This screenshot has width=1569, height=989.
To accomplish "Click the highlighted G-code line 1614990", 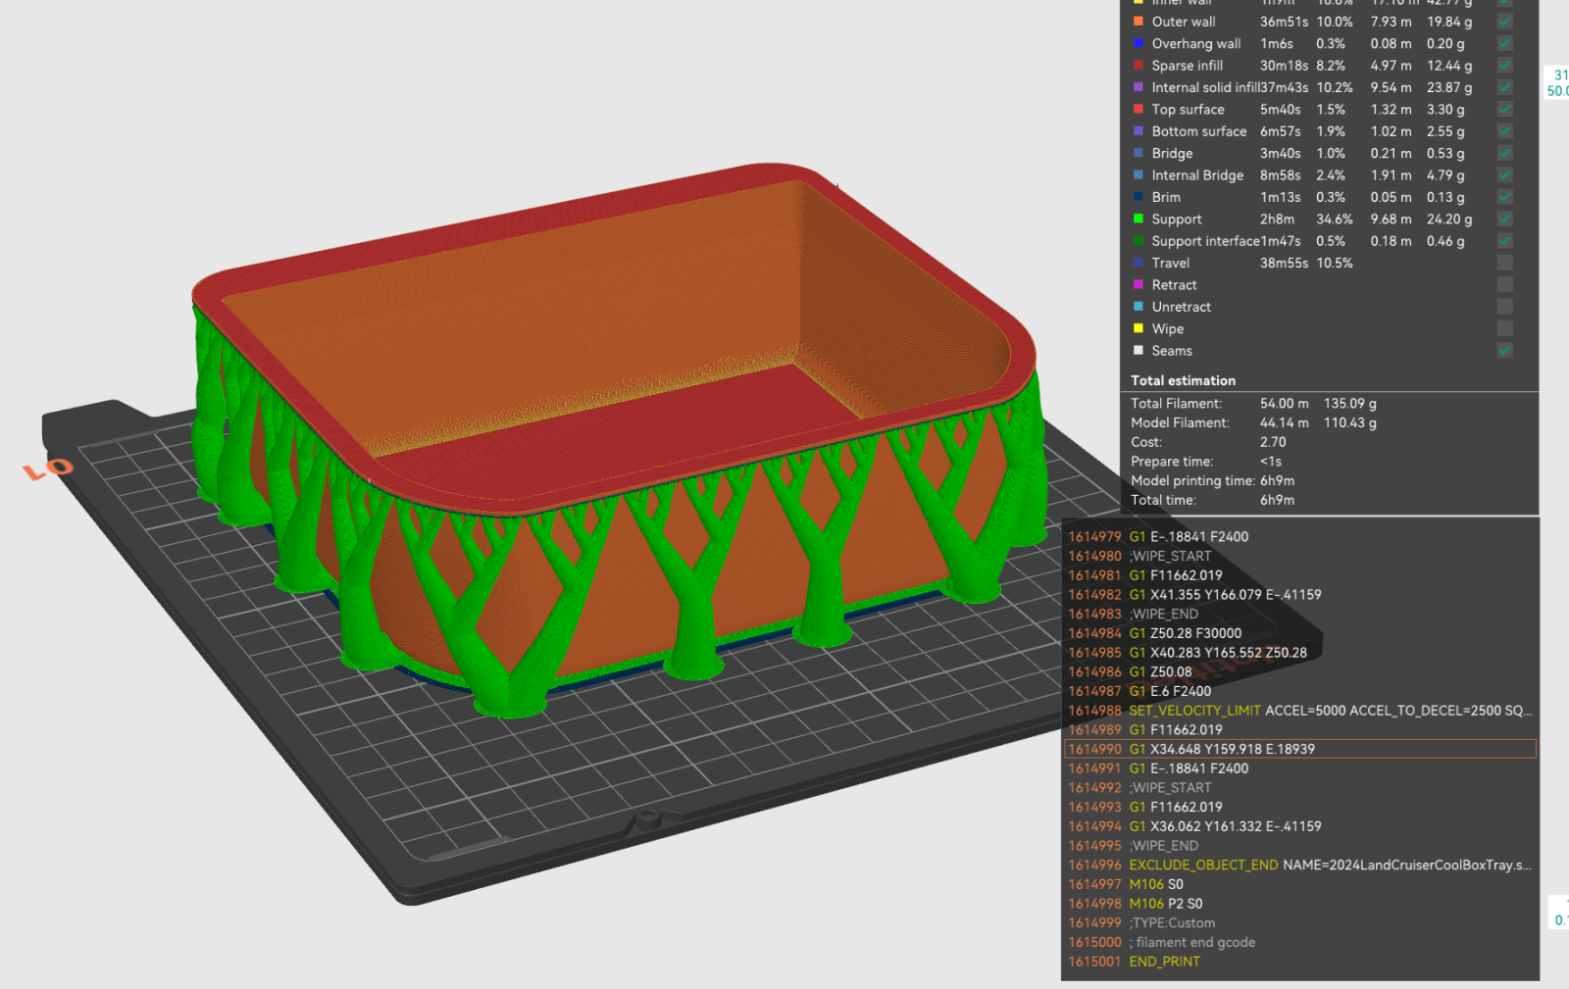I will (x=1299, y=749).
